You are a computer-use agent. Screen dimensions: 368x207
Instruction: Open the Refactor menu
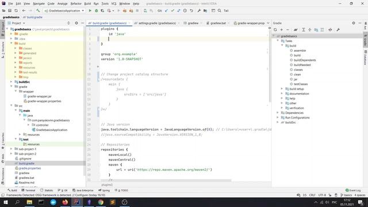click(x=76, y=3)
